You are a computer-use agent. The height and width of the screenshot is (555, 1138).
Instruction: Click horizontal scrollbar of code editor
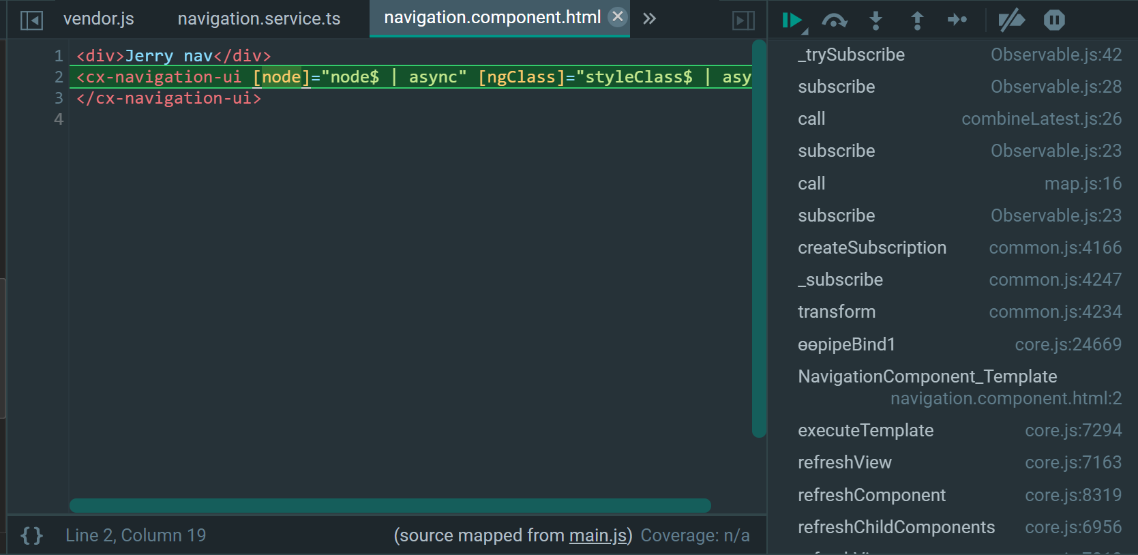390,505
